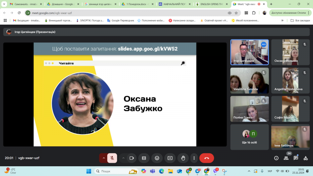Screen dimensions: 313x176
Task: Open a new browser tab
Action: 271,4
